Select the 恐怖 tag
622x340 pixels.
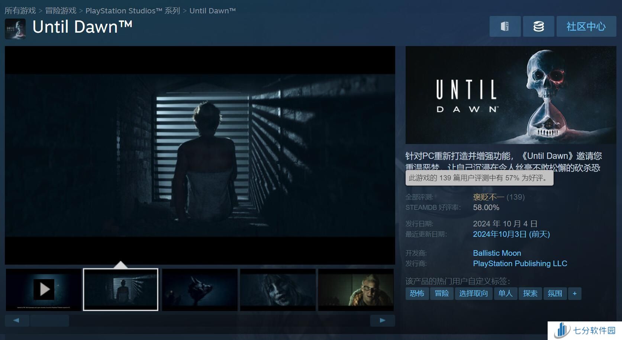tap(417, 294)
